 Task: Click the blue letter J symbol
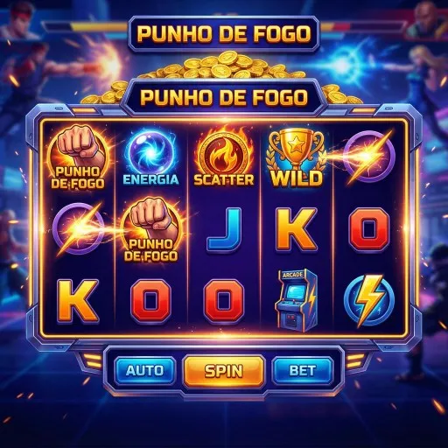point(224,229)
